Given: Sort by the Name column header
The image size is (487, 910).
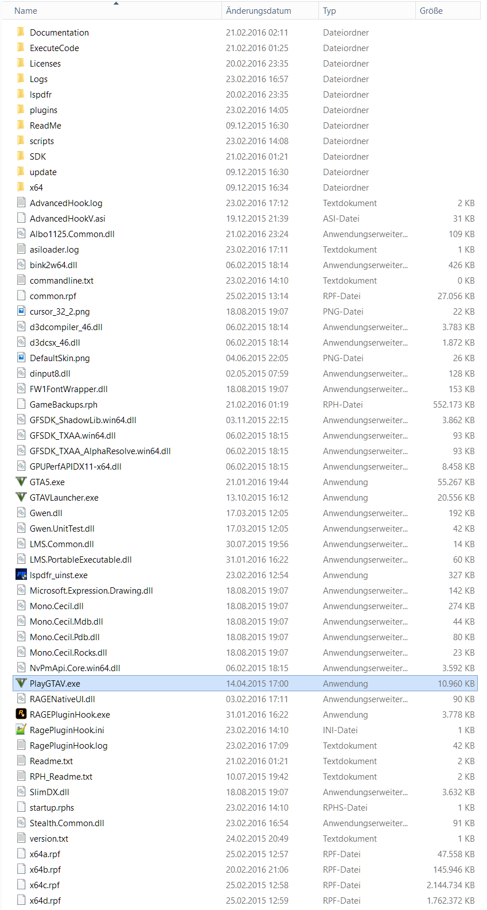Looking at the screenshot, I should click(112, 10).
